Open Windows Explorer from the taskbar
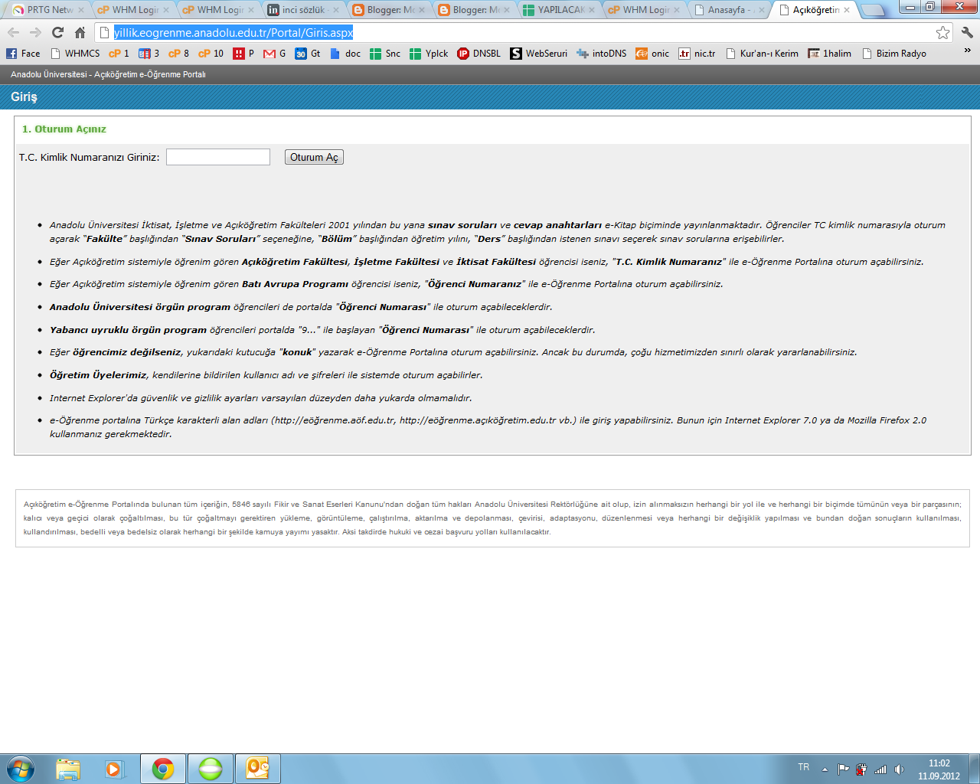 [67, 769]
